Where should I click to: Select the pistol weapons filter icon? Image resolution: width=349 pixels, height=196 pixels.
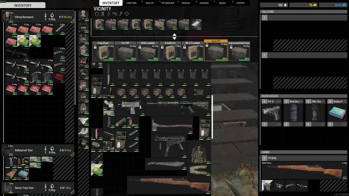115,14
